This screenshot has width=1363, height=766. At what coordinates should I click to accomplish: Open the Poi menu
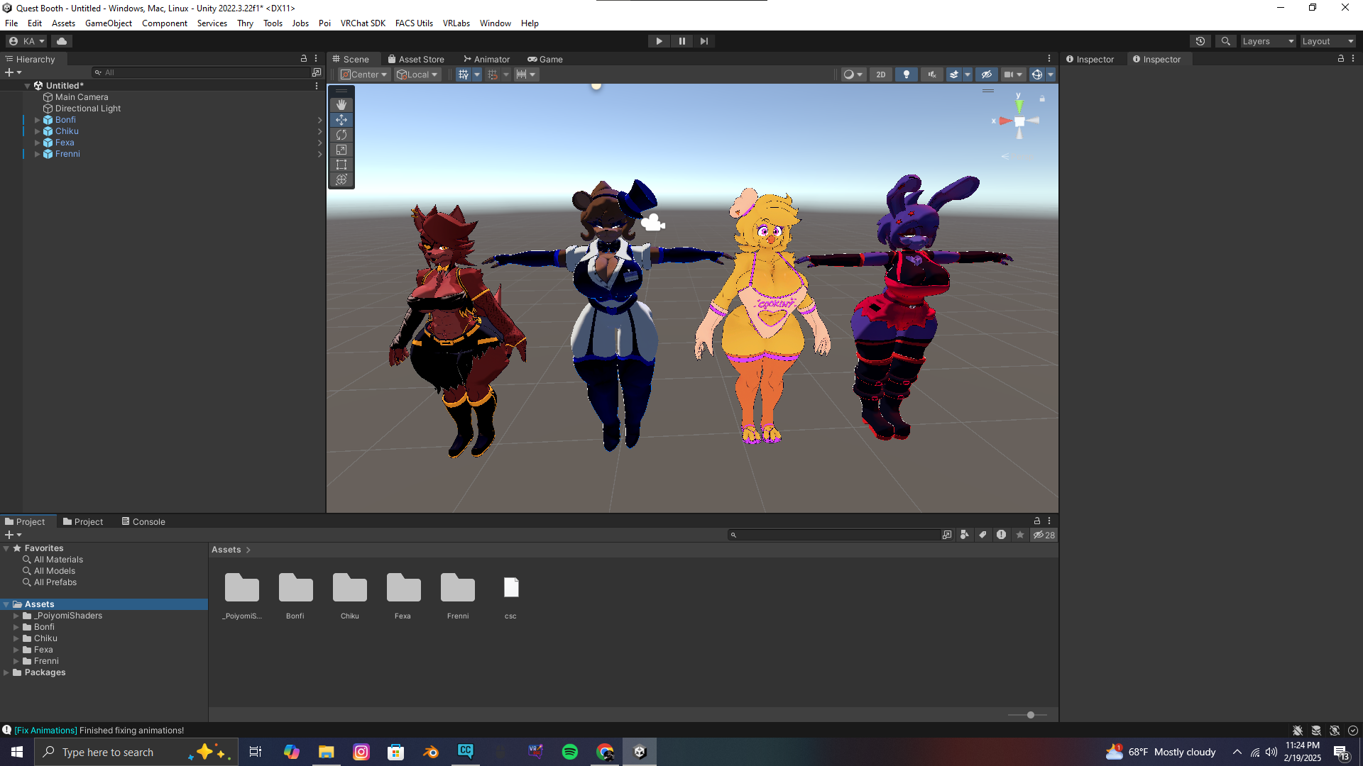[324, 23]
